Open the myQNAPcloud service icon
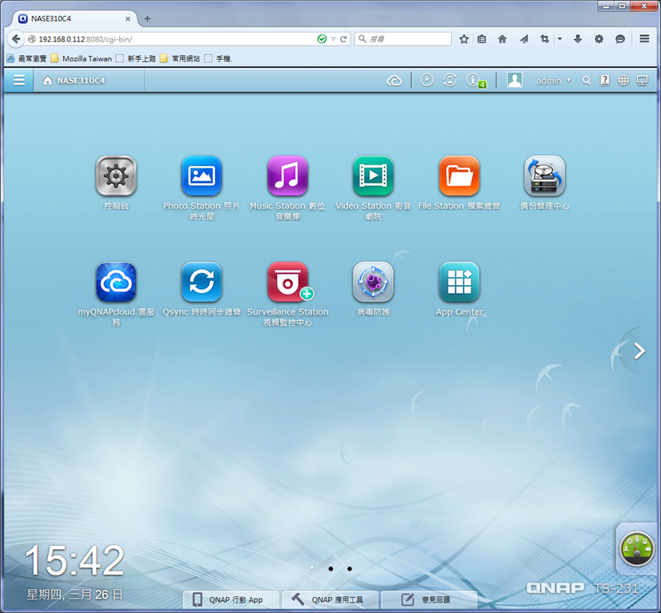This screenshot has width=661, height=613. click(x=116, y=282)
